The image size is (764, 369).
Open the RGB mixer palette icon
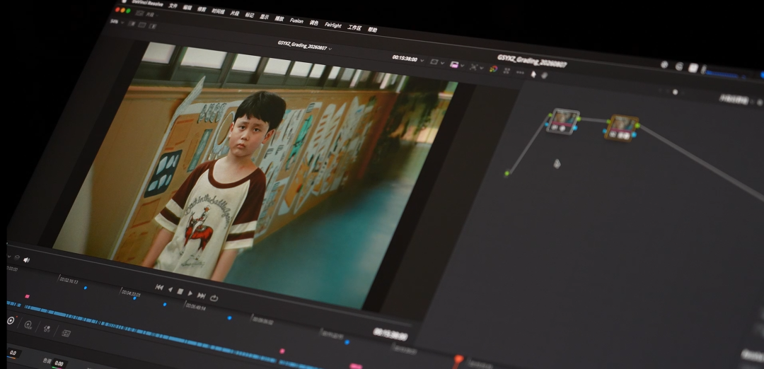pyautogui.click(x=47, y=329)
